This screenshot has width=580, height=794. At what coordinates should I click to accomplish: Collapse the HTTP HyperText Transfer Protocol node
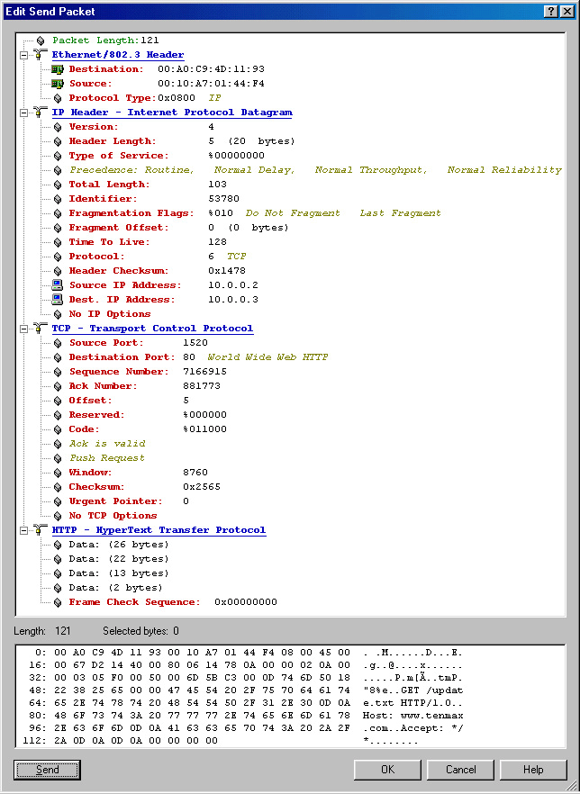(23, 530)
